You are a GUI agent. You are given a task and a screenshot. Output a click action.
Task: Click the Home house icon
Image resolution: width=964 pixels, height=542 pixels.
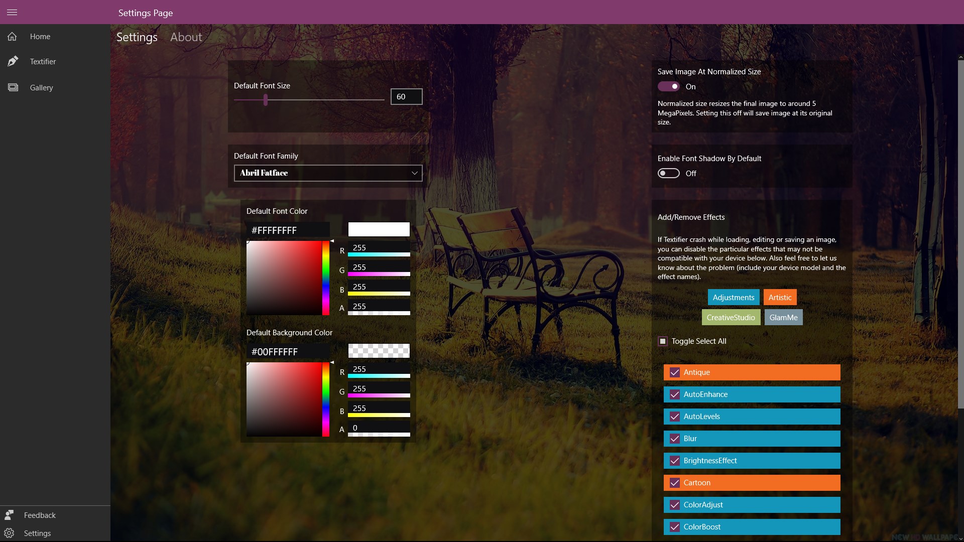click(x=12, y=37)
